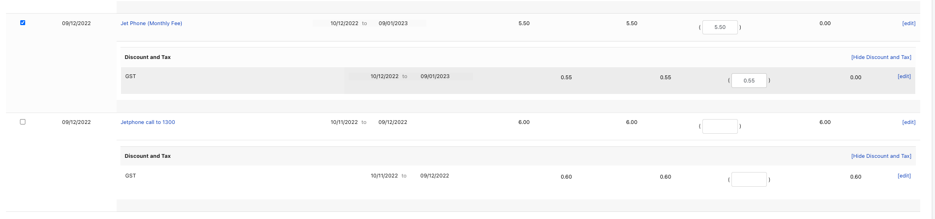Focus the GST amount field containing 0.55

coord(749,81)
